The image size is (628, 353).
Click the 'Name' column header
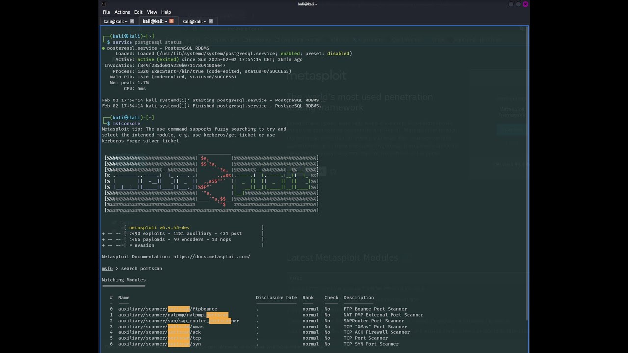[x=124, y=298]
